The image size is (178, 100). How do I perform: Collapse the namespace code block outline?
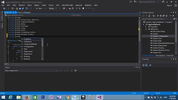[x=8, y=41]
